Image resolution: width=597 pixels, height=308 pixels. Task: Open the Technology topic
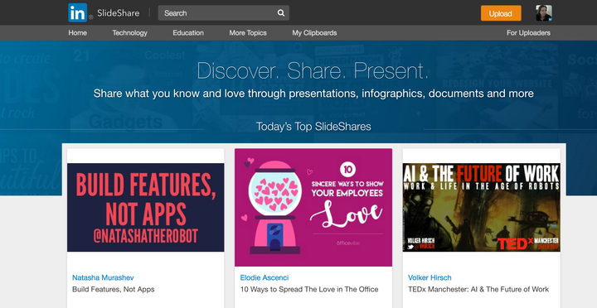129,32
